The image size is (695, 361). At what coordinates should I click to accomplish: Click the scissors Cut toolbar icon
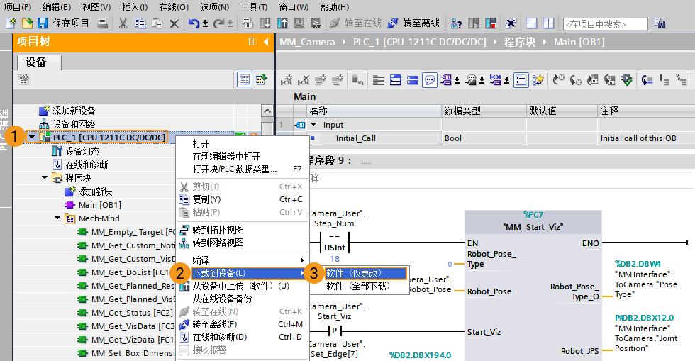[123, 23]
